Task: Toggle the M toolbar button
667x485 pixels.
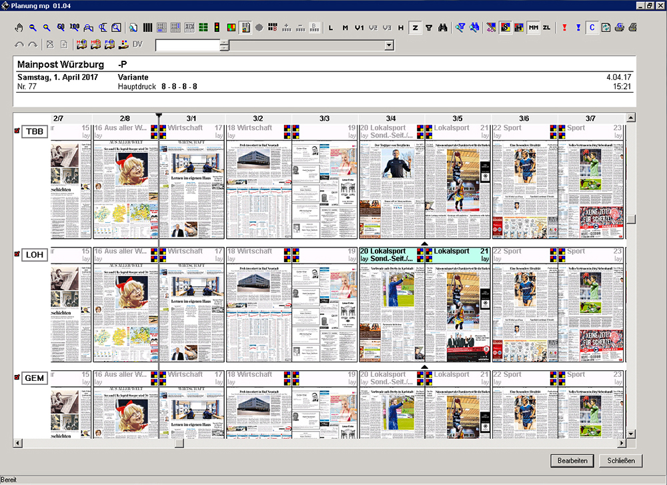Action: 345,27
